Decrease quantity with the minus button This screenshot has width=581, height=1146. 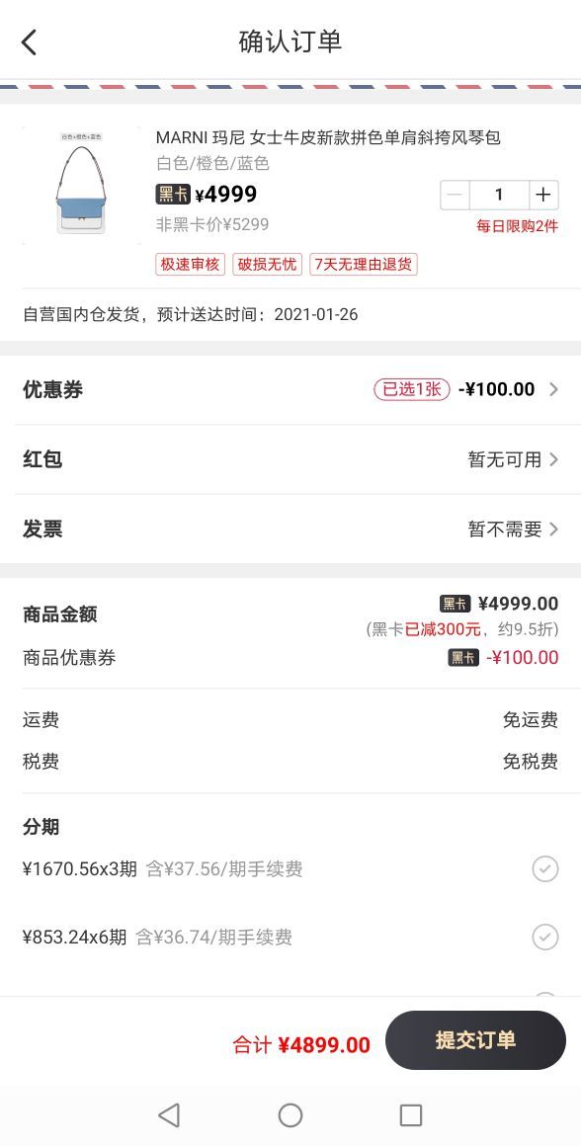[456, 196]
